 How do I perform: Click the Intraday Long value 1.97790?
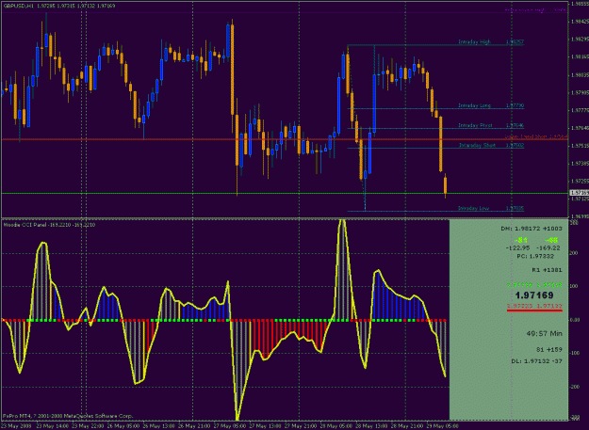[515, 105]
